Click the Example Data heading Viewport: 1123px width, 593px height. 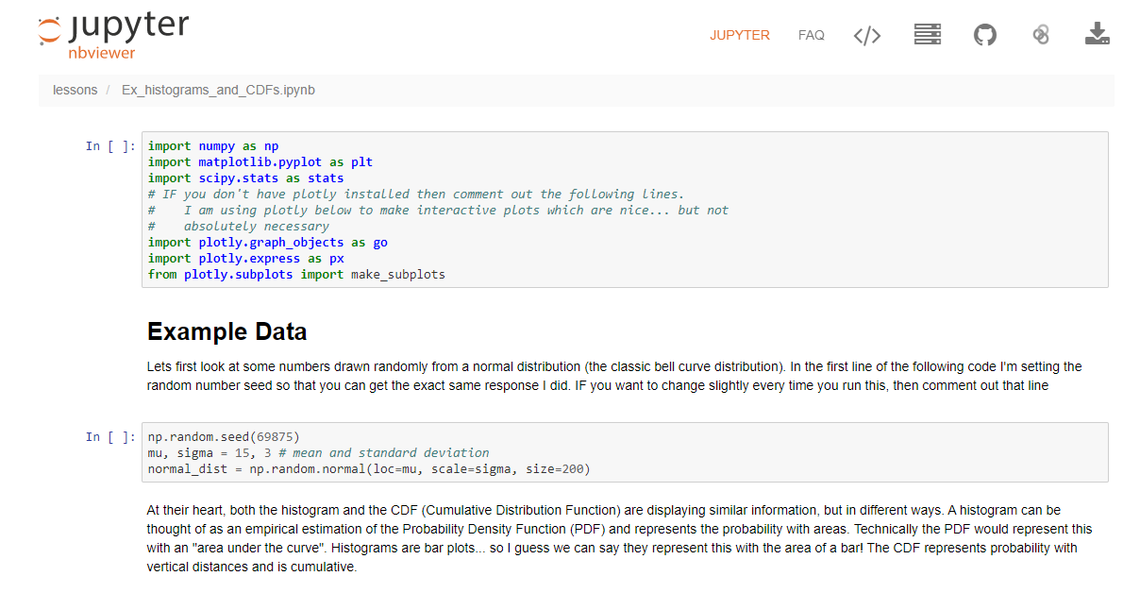226,332
